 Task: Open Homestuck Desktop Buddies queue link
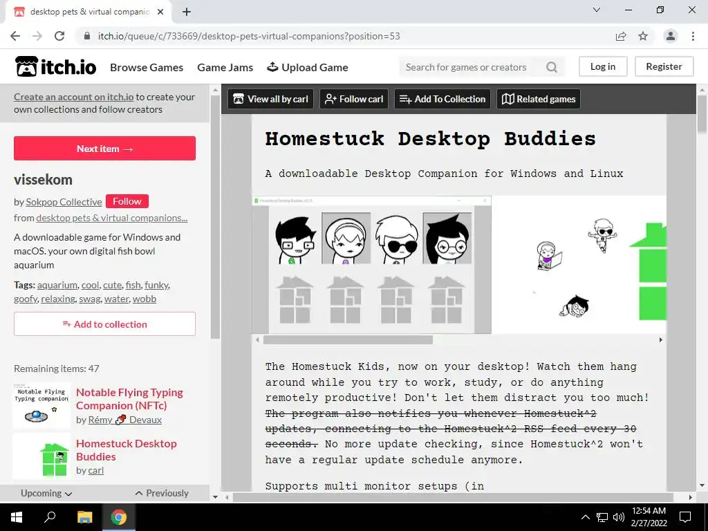pos(126,449)
